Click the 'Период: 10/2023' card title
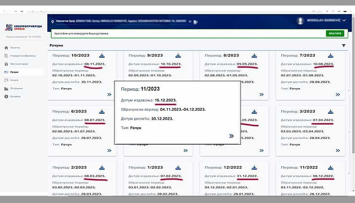 tap(71, 55)
